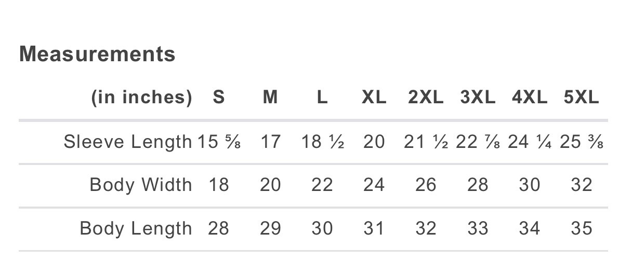
Task: Select the S size column header
Action: pos(219,97)
